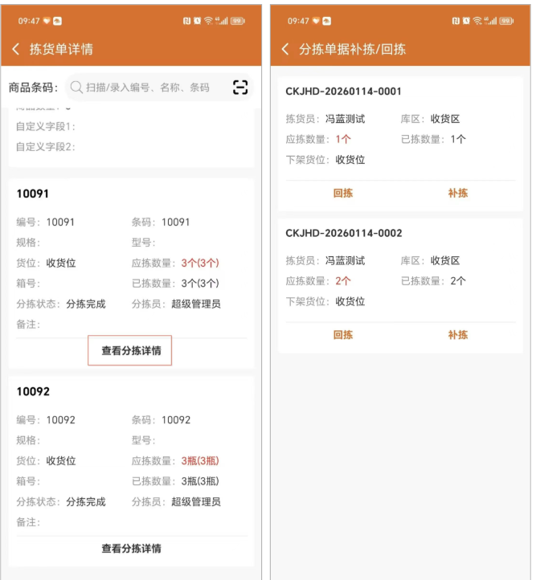Tap the 10091 product card title
Screen dimensions: 536x580
(33, 194)
